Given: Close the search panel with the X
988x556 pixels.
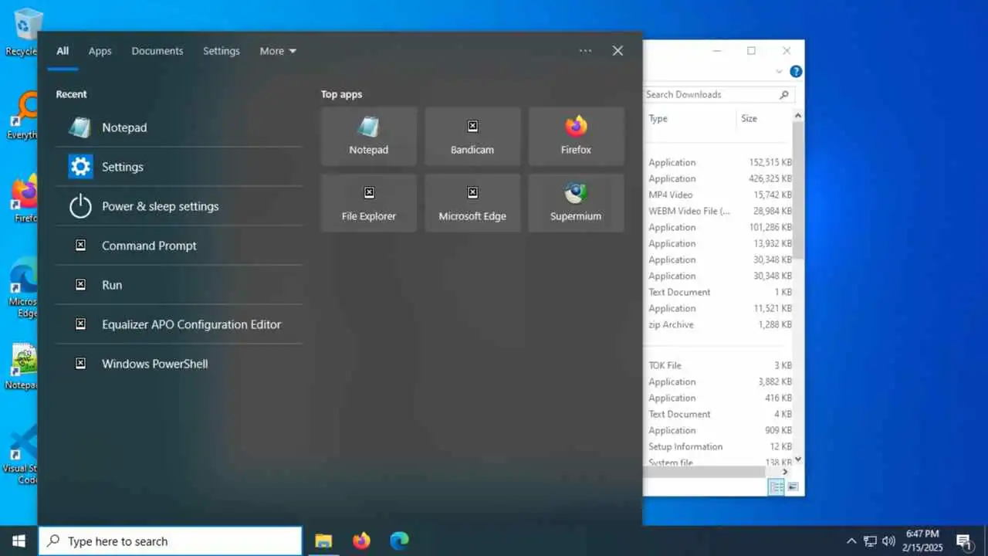Looking at the screenshot, I should point(617,51).
